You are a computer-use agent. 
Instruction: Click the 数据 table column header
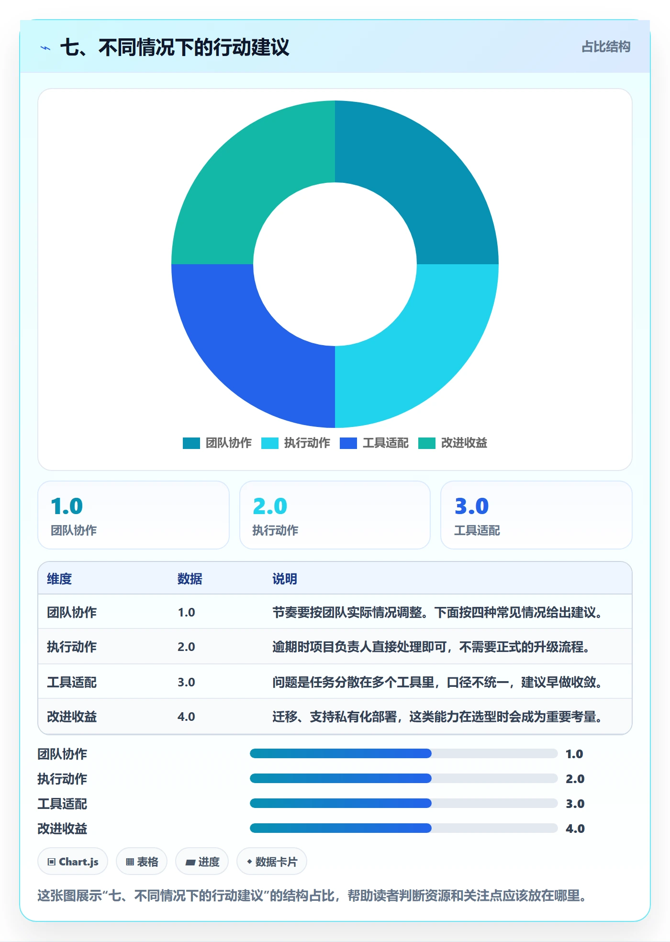[190, 579]
